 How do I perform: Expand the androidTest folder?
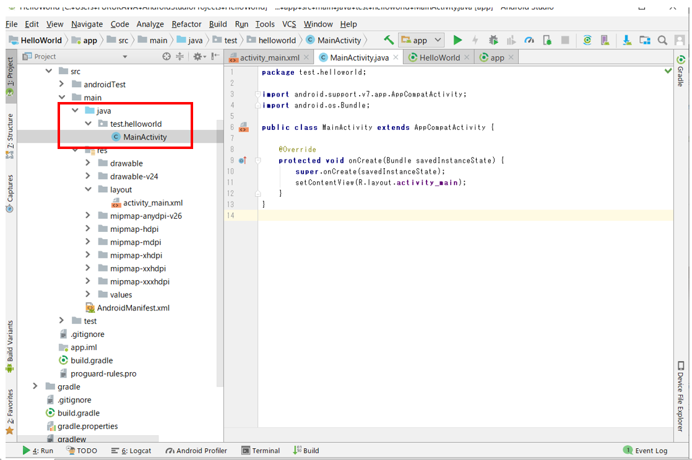(x=62, y=84)
